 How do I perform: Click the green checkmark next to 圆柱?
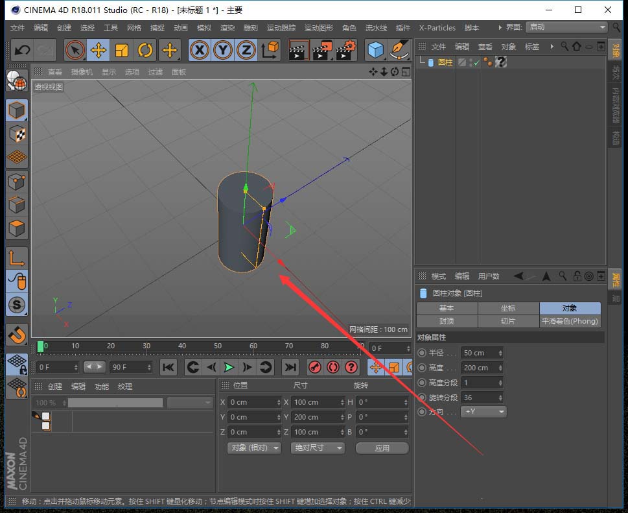point(476,62)
